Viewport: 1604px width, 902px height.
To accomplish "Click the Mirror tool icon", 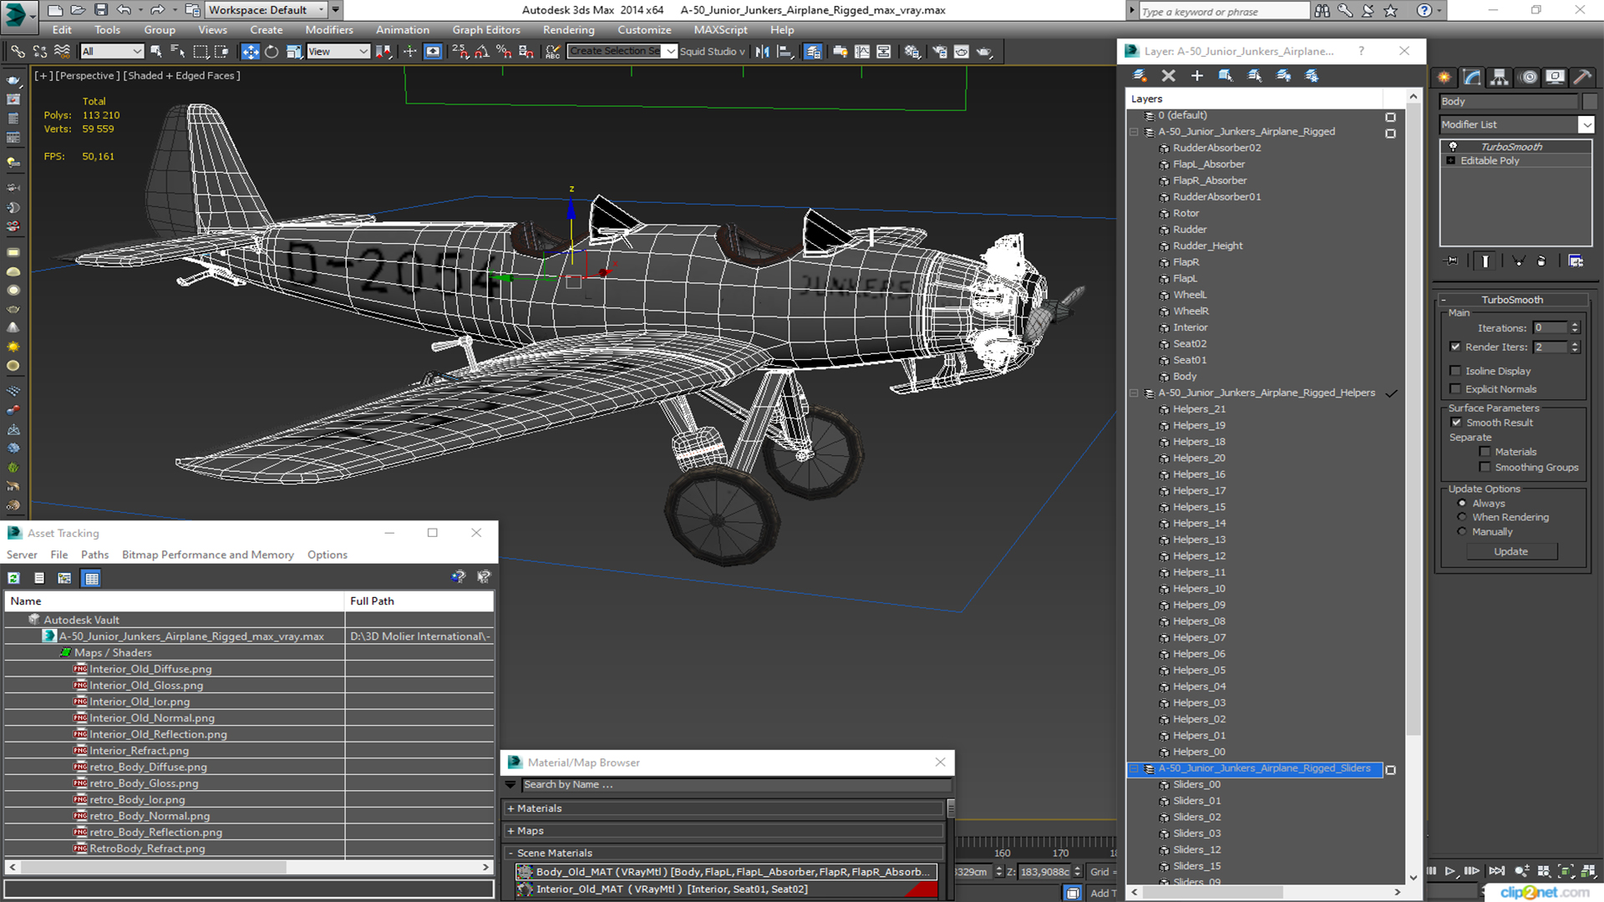I will [x=762, y=52].
